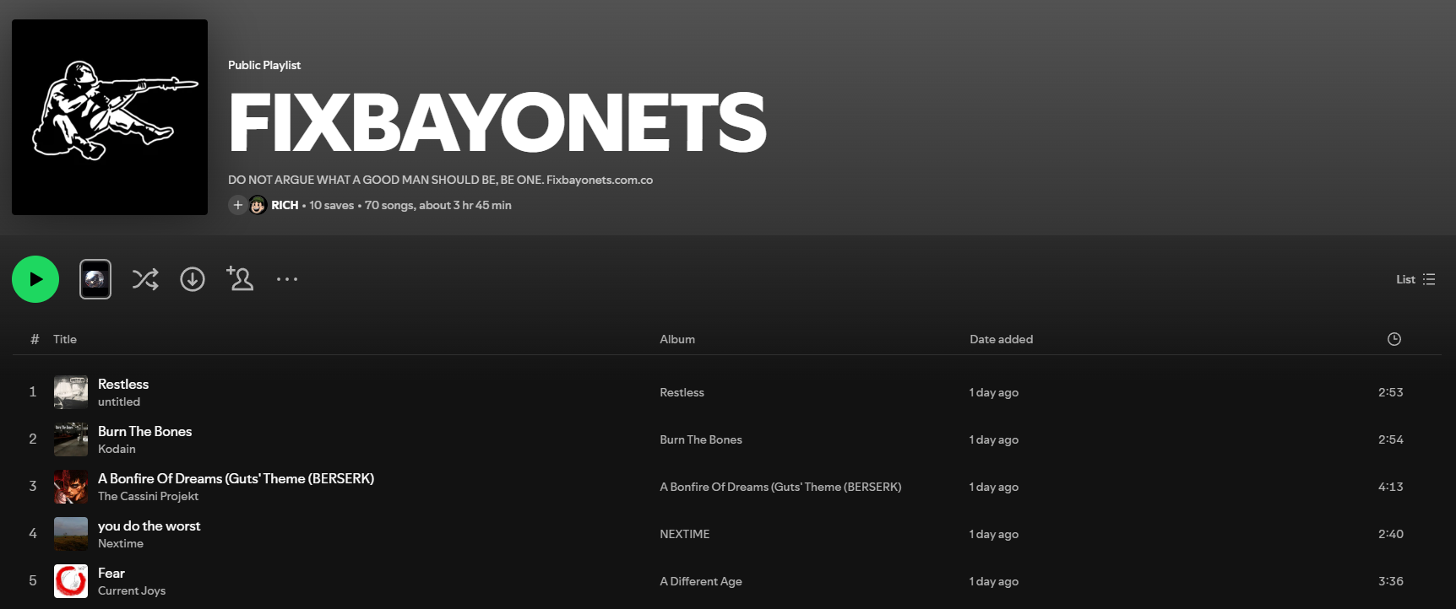Open the three-dot more options menu

[x=287, y=279]
